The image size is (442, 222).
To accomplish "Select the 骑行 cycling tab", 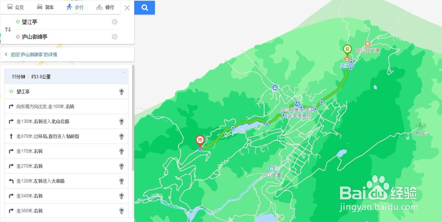I will [105, 8].
